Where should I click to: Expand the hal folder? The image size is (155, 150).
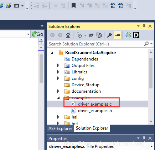(x=58, y=117)
